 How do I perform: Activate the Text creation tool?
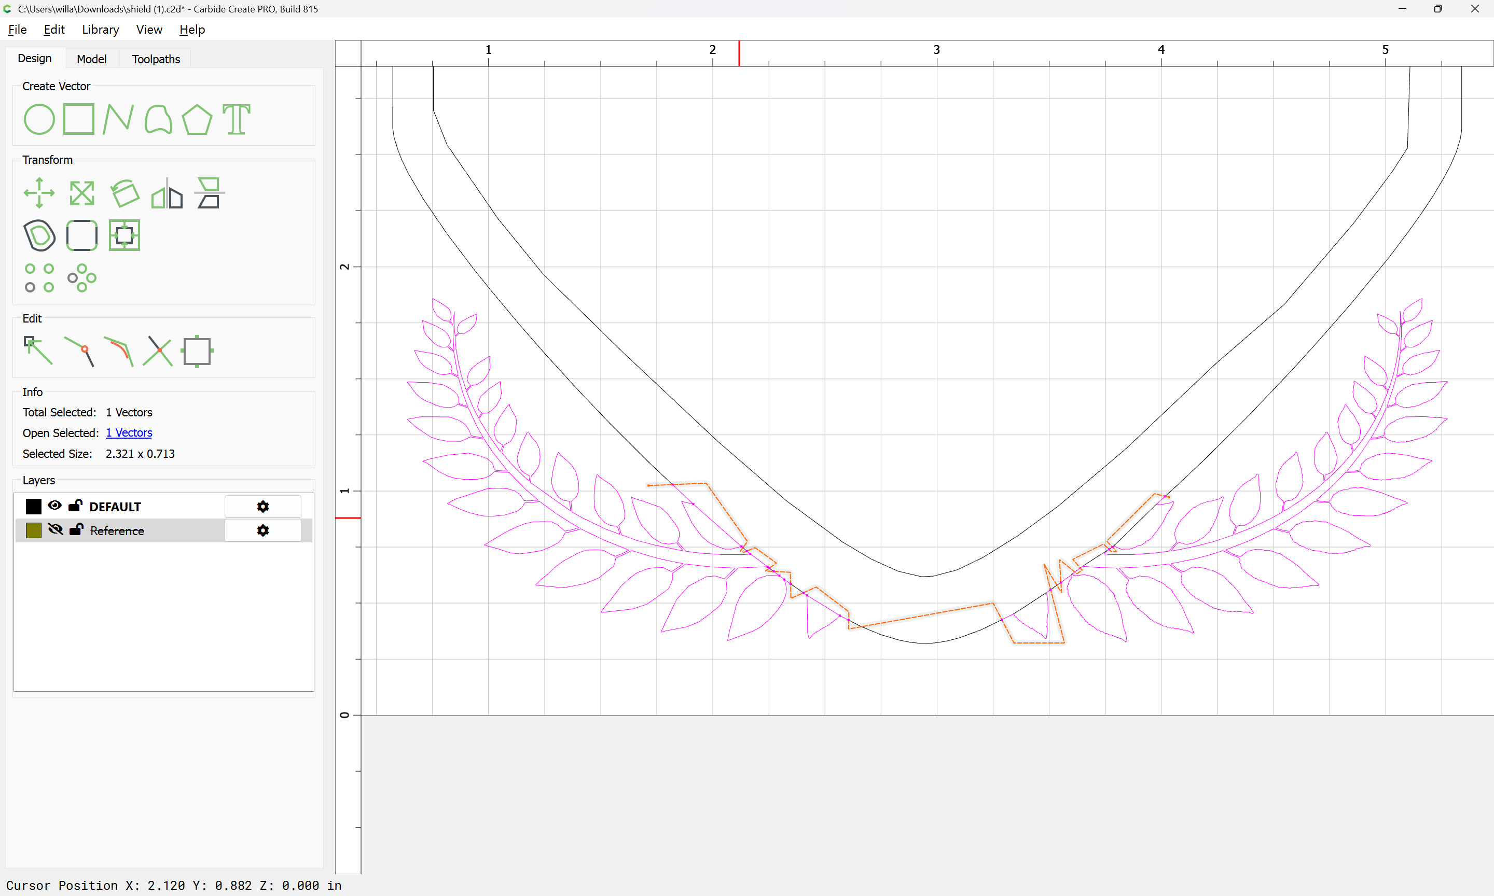tap(237, 119)
